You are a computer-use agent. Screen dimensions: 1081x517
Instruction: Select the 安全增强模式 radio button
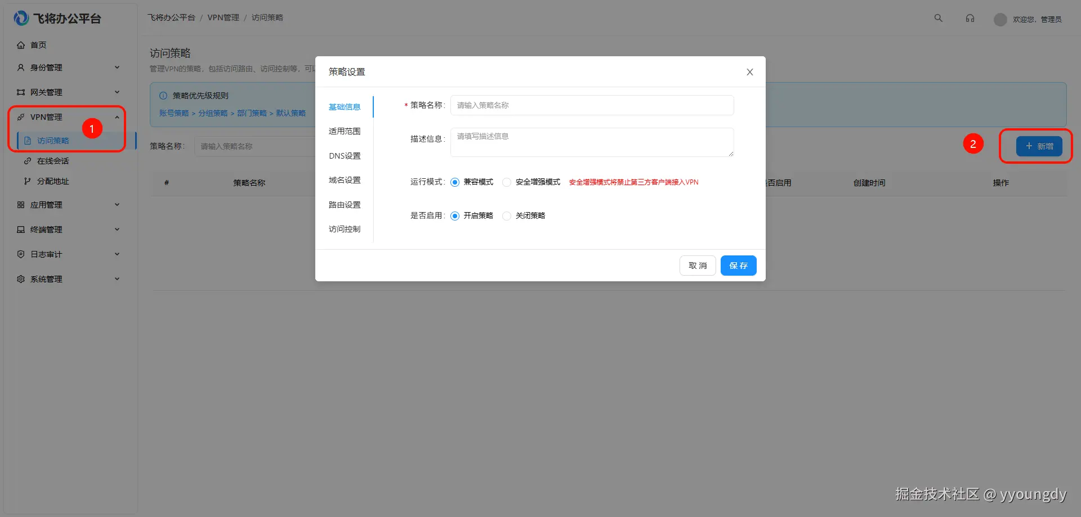[x=507, y=182]
